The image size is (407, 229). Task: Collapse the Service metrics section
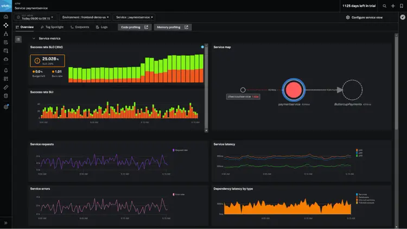(34, 39)
